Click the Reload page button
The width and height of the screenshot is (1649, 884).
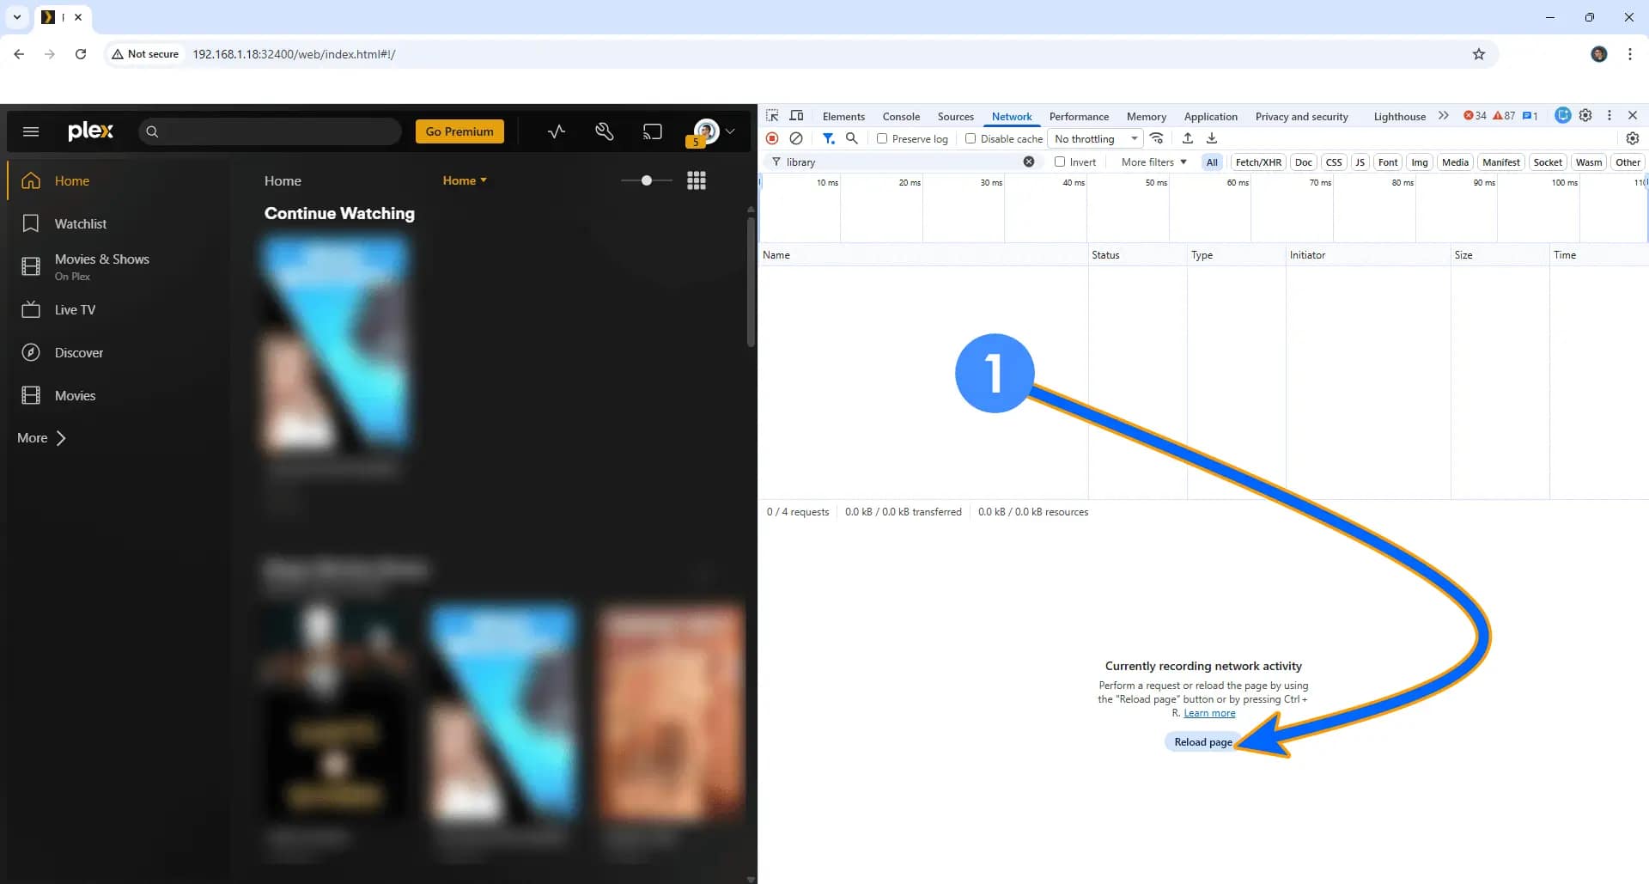tap(1202, 742)
